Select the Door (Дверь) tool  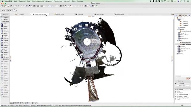pos(5,26)
